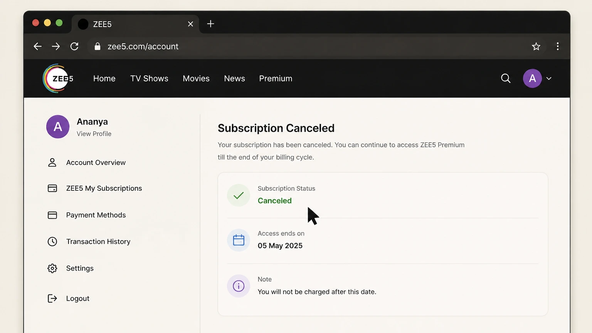Close the ZEE5 browser tab
Image resolution: width=592 pixels, height=333 pixels.
190,24
